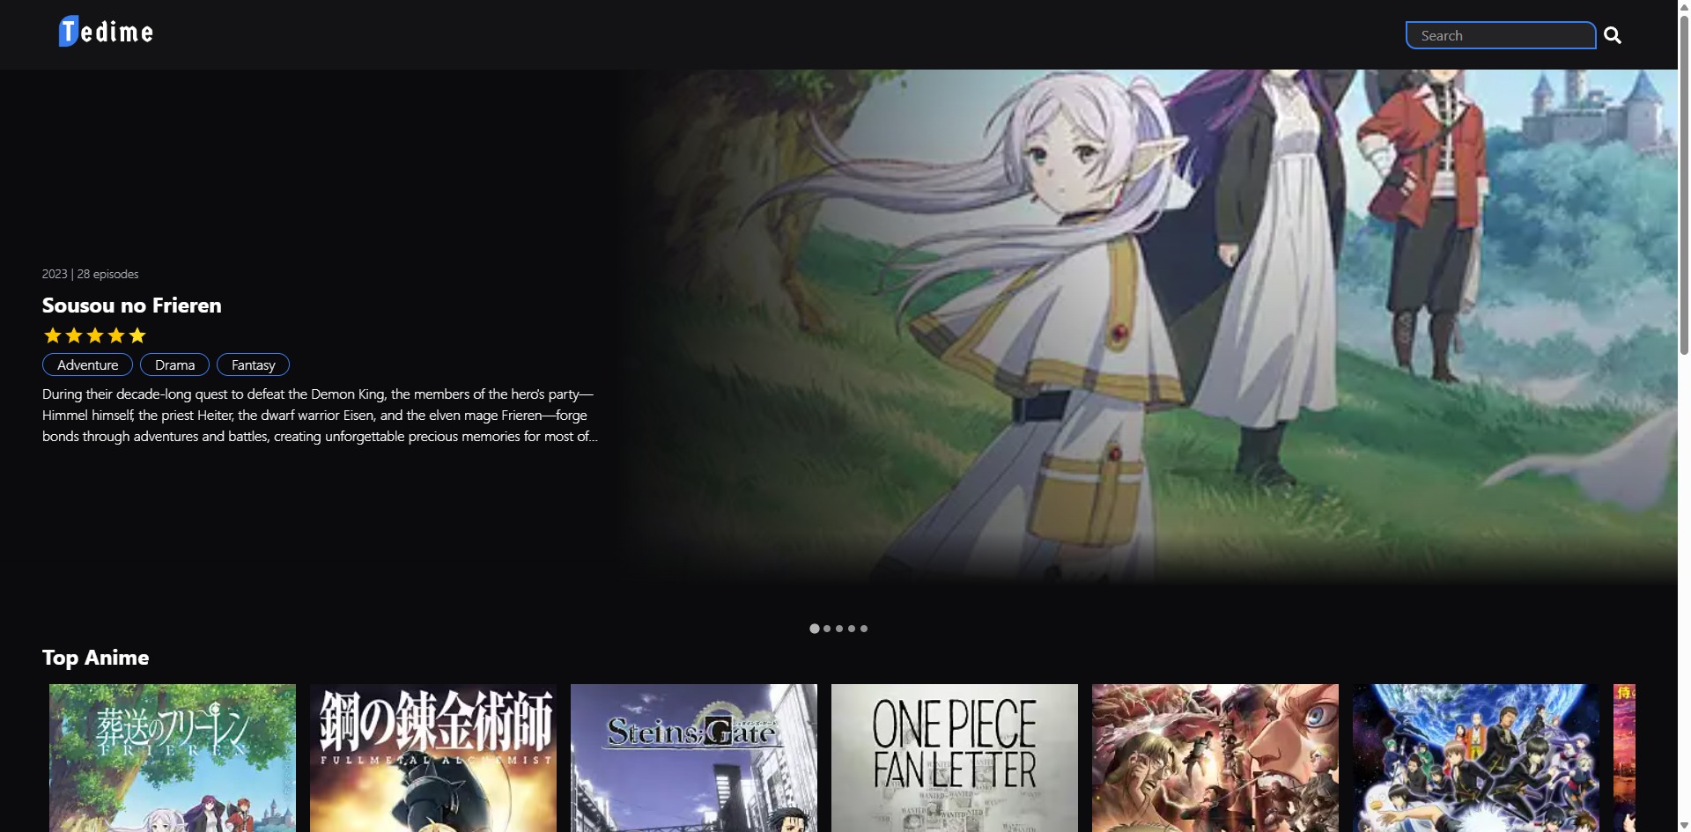The height and width of the screenshot is (832, 1691).
Task: Open the Steins;Gate poster thumbnail
Action: pyautogui.click(x=694, y=757)
